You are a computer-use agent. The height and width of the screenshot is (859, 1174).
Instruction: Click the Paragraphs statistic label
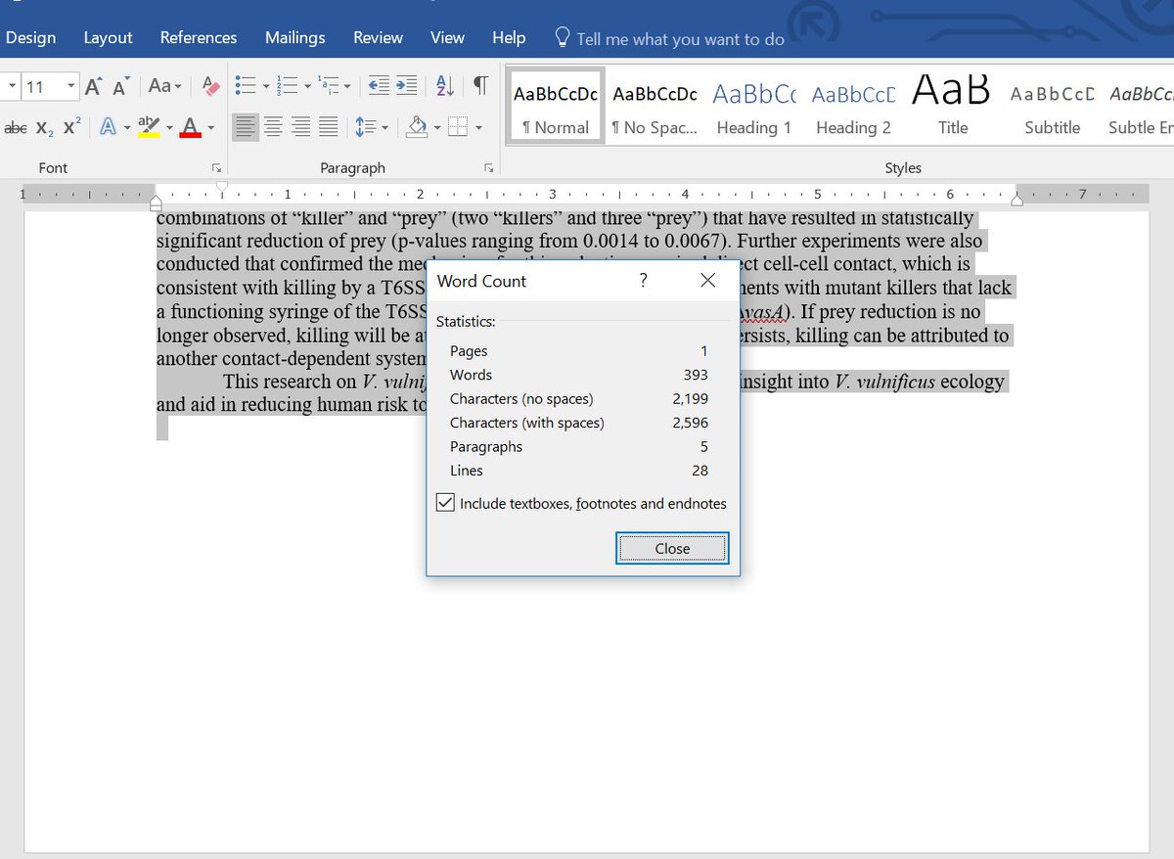486,446
